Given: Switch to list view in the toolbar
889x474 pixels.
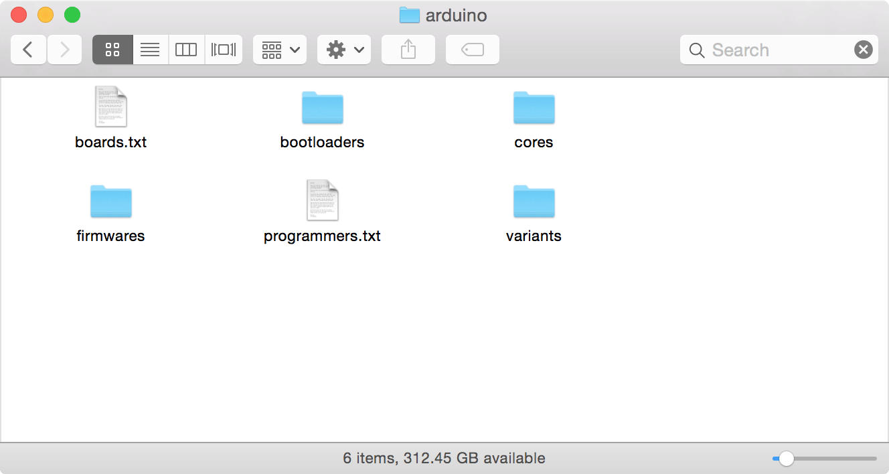Looking at the screenshot, I should pyautogui.click(x=150, y=49).
